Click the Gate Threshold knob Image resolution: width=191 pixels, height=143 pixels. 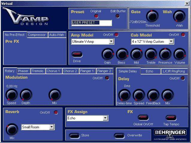pyautogui.click(x=152, y=16)
